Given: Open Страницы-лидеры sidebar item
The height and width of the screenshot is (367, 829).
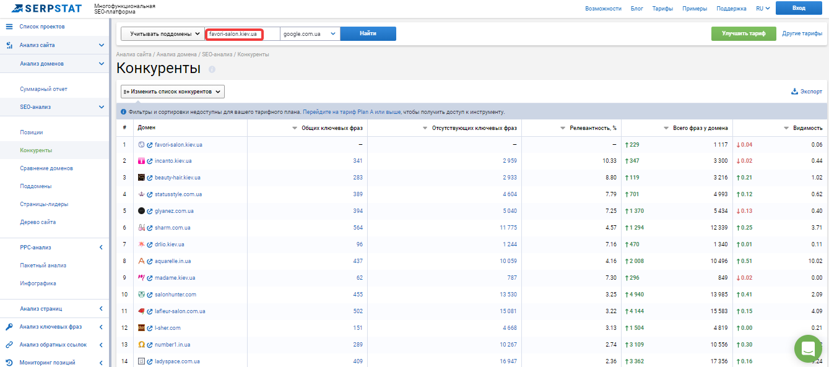Looking at the screenshot, I should [44, 204].
